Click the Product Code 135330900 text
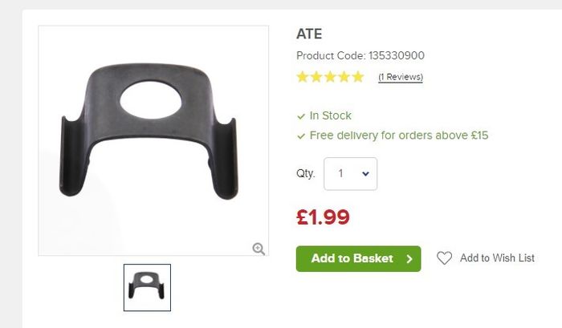Screen dimensions: 562x328 pyautogui.click(x=360, y=55)
